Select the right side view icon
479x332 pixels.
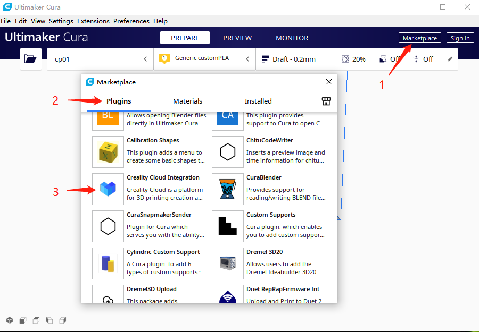tap(62, 320)
